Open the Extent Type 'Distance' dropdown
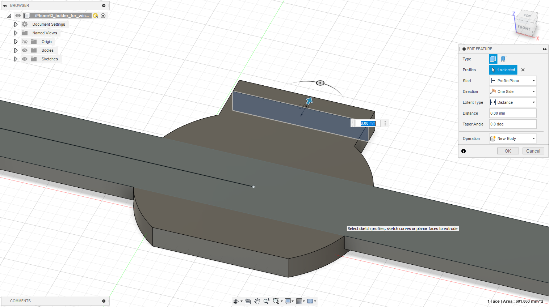Screen dimensions: 549x307 click(513, 102)
